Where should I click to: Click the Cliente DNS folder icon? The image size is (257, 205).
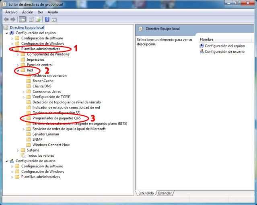pyautogui.click(x=29, y=86)
